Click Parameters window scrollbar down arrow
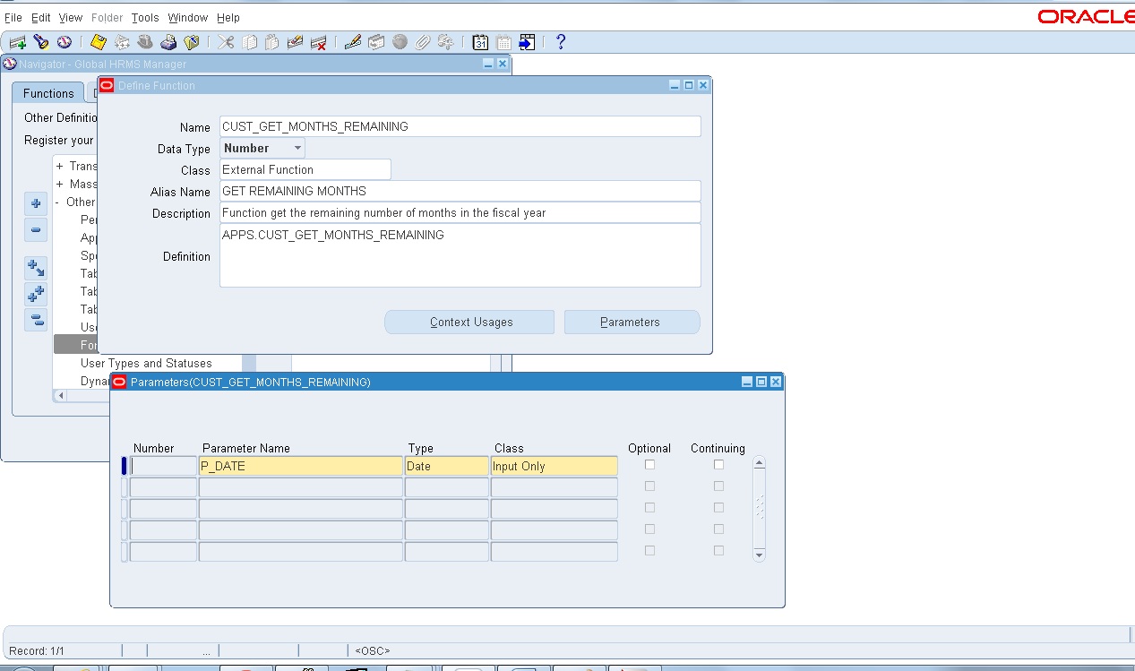The width and height of the screenshot is (1135, 671). 760,555
